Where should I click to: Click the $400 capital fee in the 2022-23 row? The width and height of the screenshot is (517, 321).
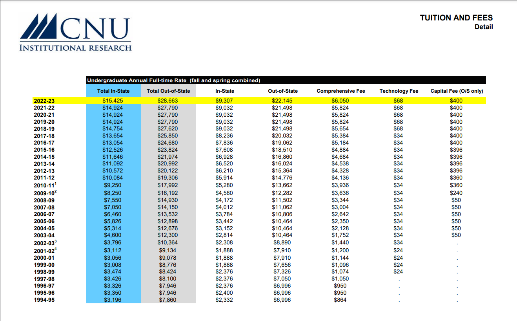tap(456, 101)
